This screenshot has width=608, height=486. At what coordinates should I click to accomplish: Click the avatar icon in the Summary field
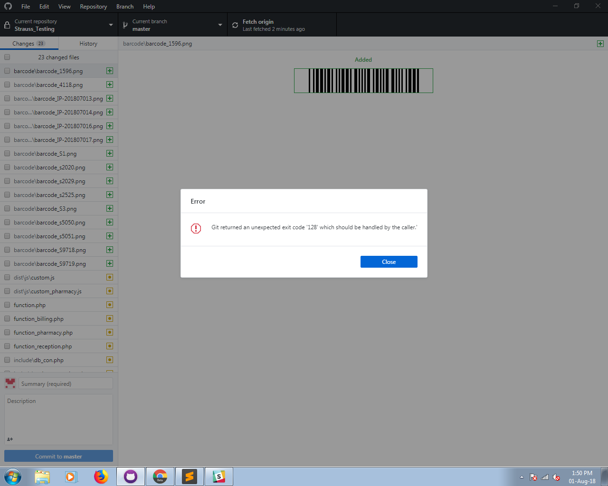10,383
